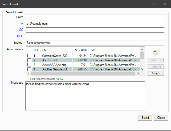
Task: Click the Attach button
Action: (x=156, y=73)
